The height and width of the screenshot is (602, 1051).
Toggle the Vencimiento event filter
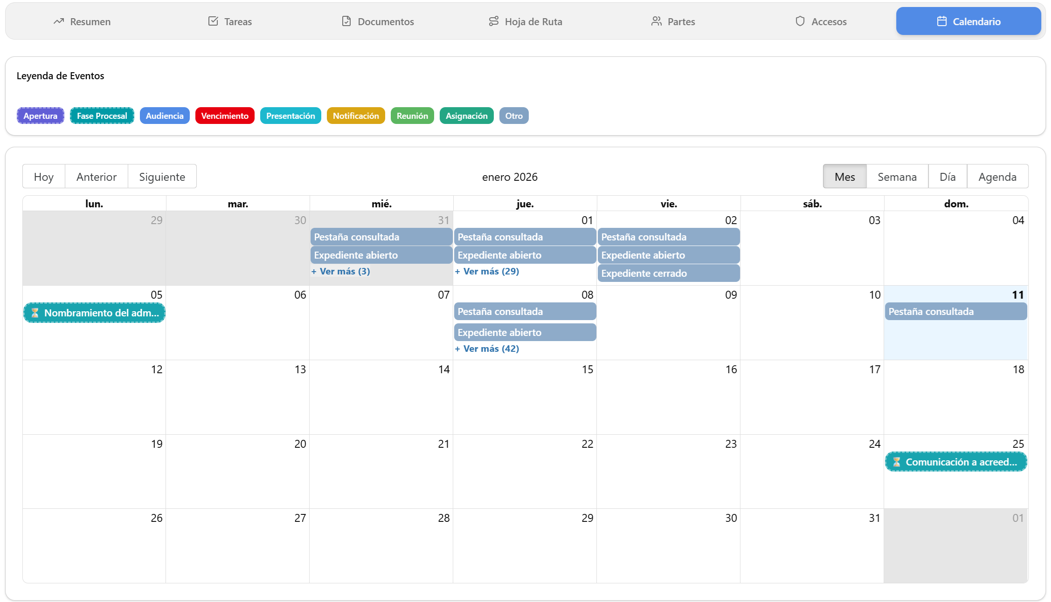(225, 116)
